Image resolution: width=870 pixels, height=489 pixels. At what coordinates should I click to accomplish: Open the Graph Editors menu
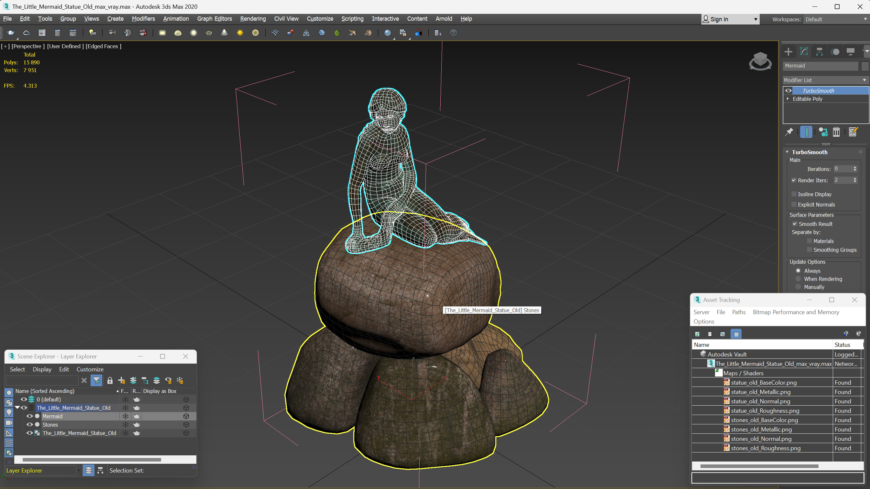[x=215, y=18]
